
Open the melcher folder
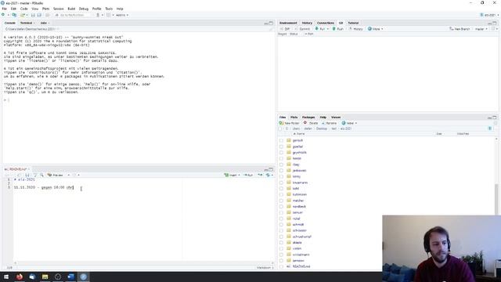click(298, 201)
